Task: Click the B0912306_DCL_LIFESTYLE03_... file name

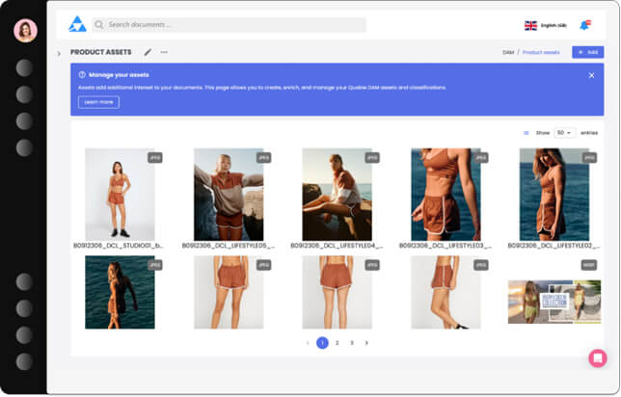Action: tap(445, 246)
